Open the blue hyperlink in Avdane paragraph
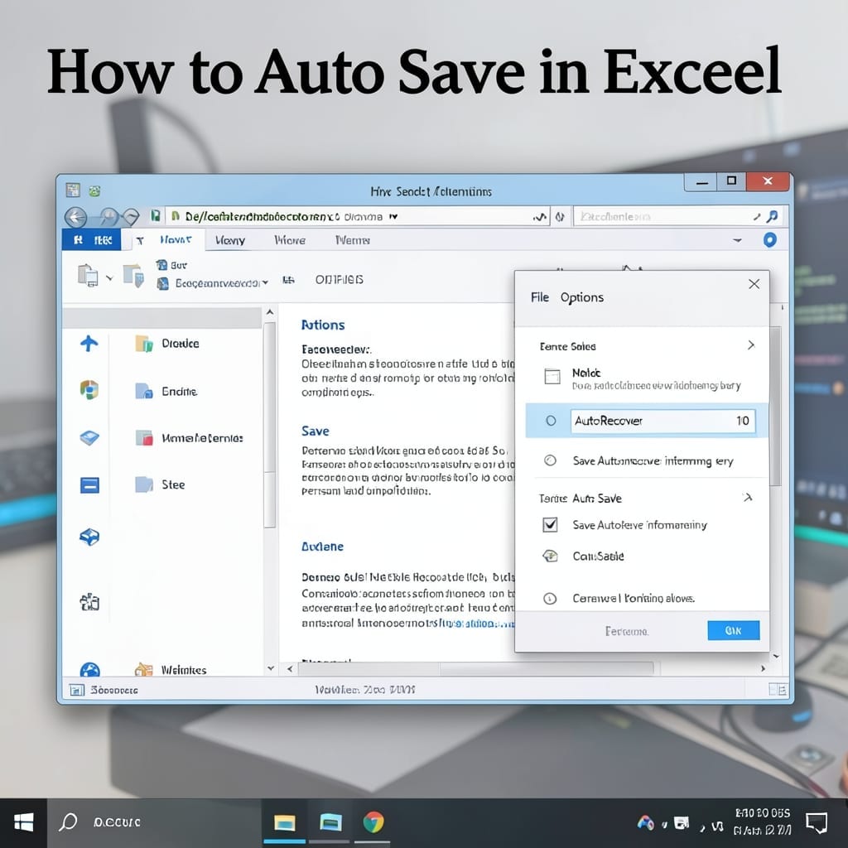The height and width of the screenshot is (848, 848). pos(476,623)
